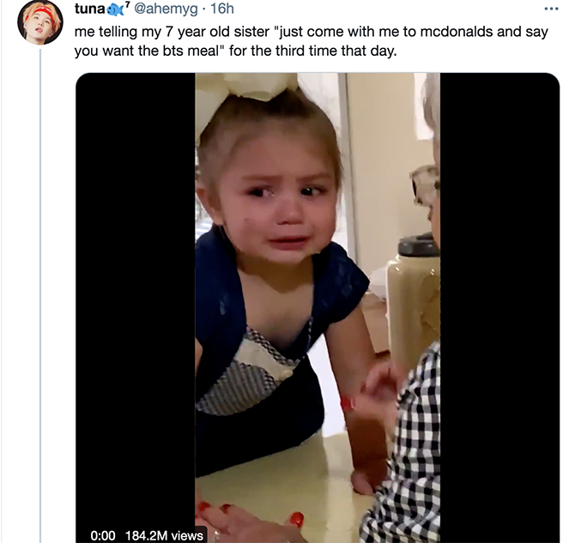Click the vertical thread line below avatar
575x543 pixels.
[40, 295]
